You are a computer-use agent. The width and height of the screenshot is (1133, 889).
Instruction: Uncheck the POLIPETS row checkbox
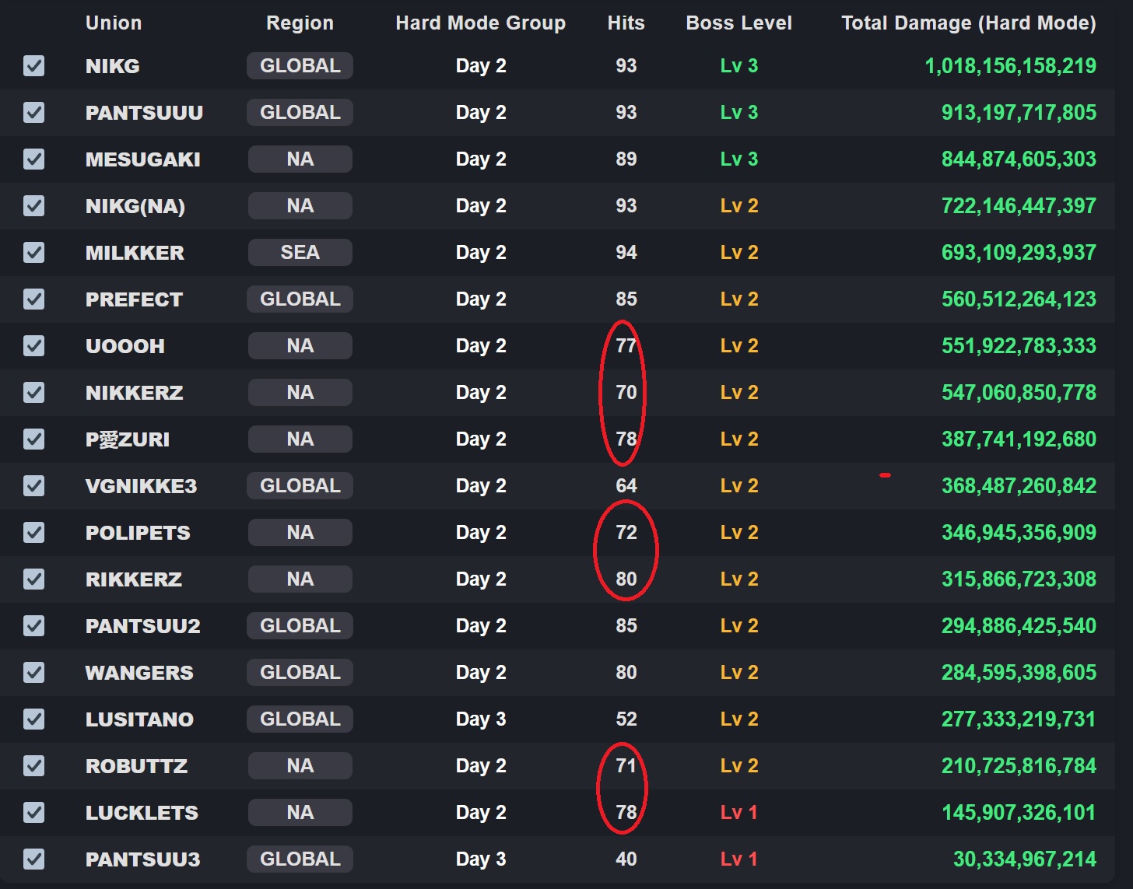click(x=33, y=533)
